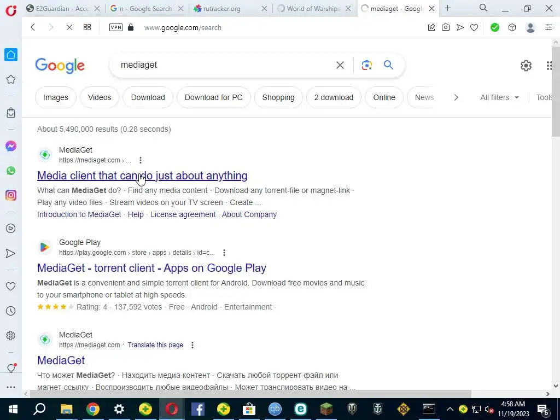Viewport: 560px width, 420px height.
Task: Open the extensions cube icon
Action: pos(512,27)
